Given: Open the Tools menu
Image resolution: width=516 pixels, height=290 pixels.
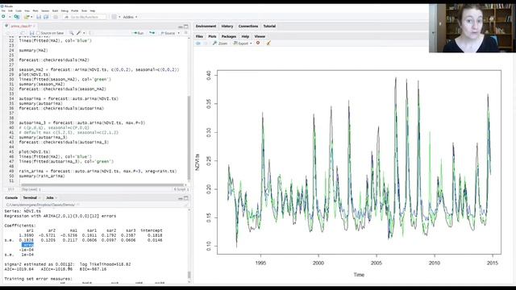Looking at the screenshot, I should pos(84,10).
